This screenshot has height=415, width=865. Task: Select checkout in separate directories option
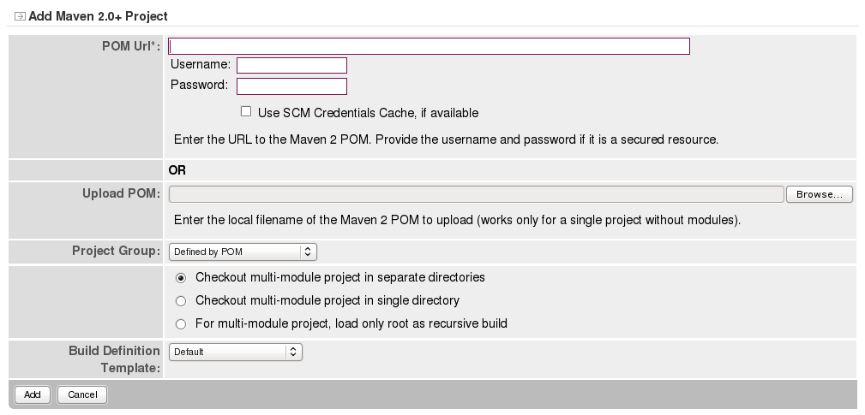[180, 278]
